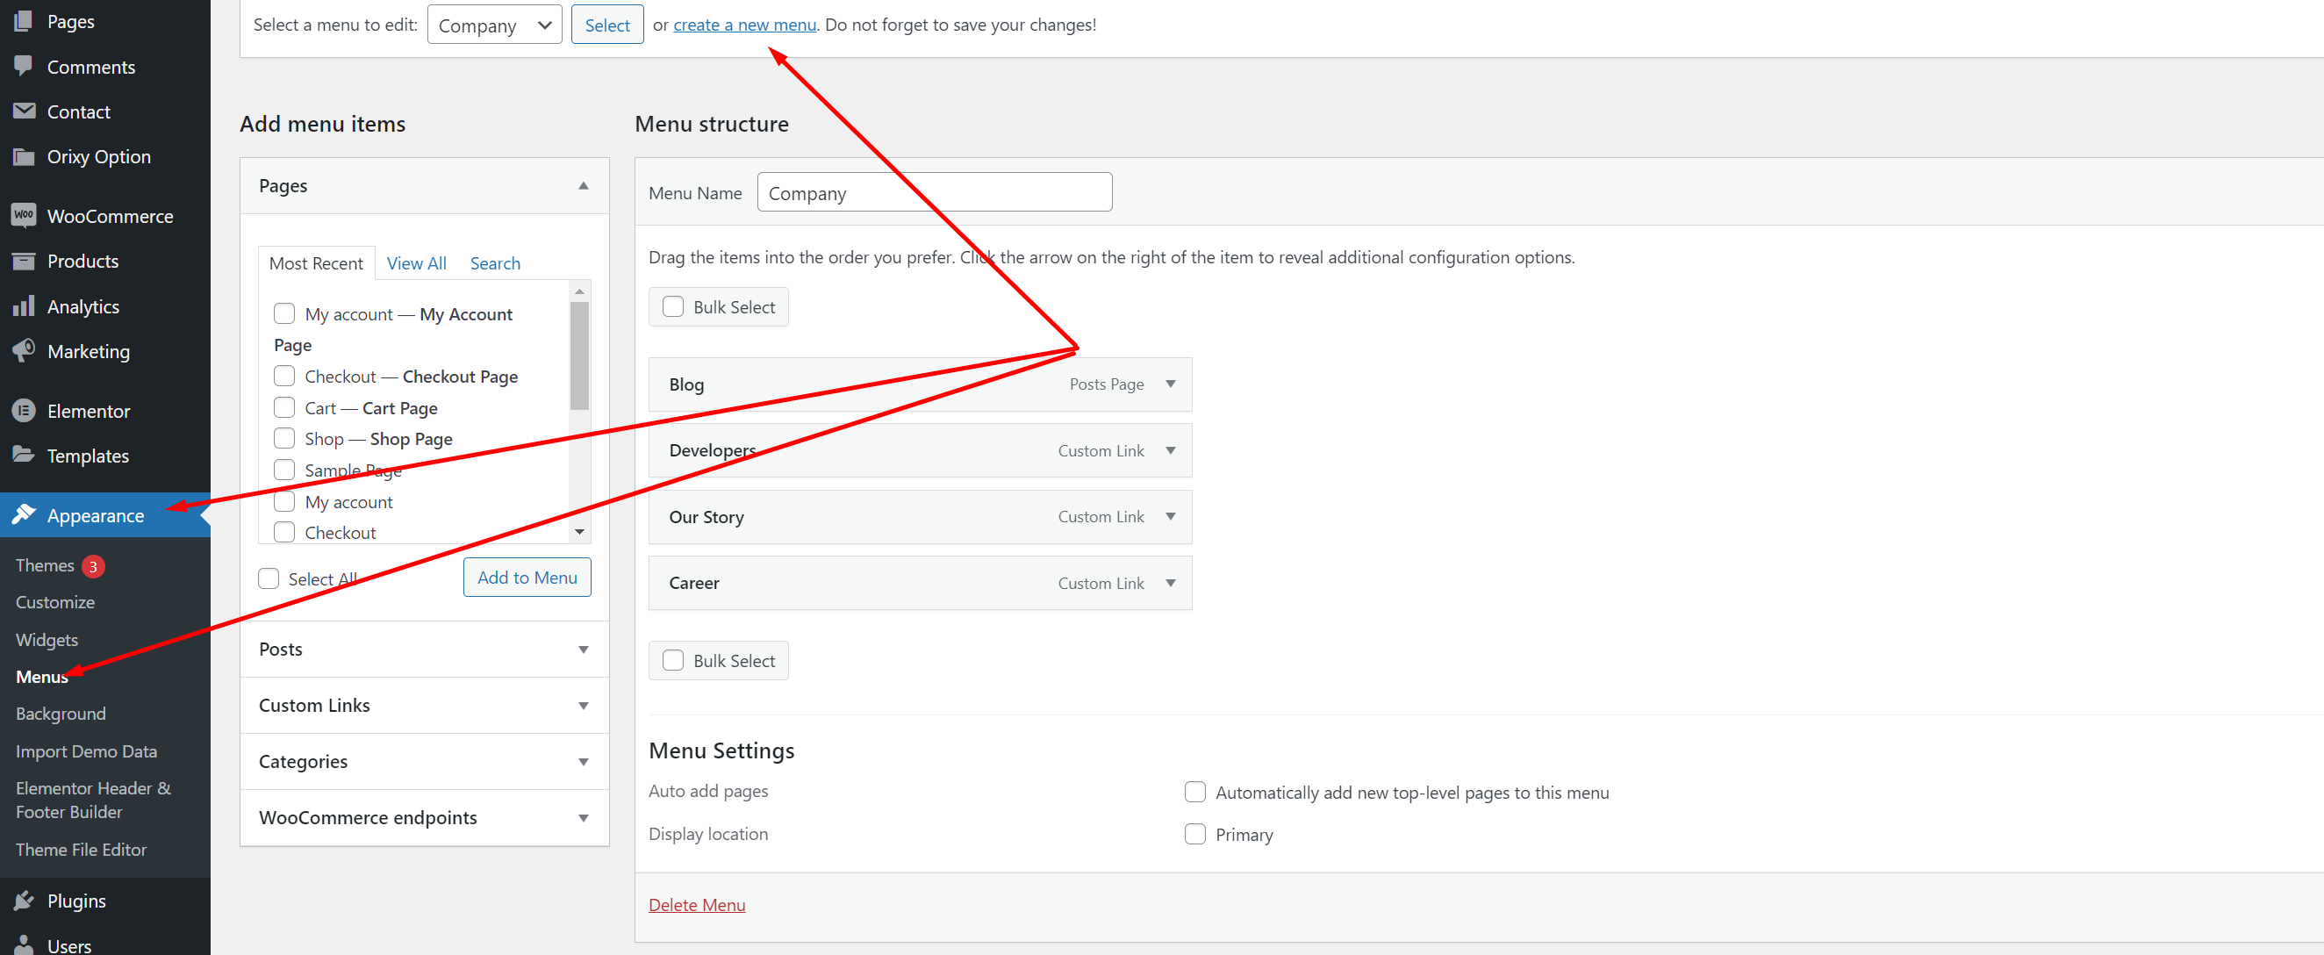Screen dimensions: 2324x955
Task: Enable automatically add new top-level pages
Action: pyautogui.click(x=1194, y=792)
